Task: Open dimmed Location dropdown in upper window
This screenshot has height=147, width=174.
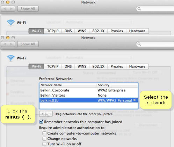Action: [99, 22]
